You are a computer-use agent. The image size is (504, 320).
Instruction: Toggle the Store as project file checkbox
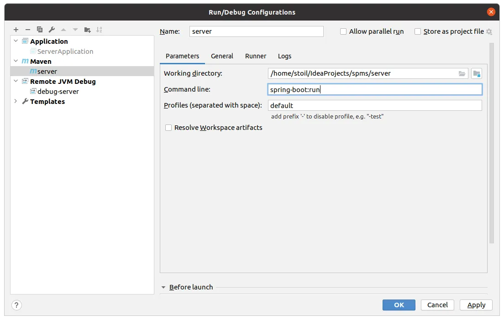point(418,31)
